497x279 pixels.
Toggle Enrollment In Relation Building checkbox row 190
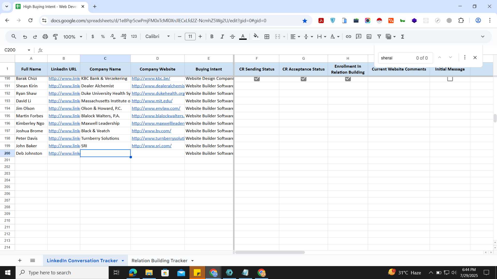(x=348, y=79)
